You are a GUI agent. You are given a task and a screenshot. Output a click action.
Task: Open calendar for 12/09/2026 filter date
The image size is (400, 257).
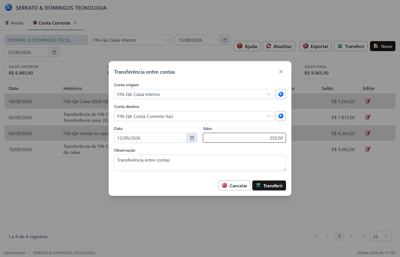pyautogui.click(x=54, y=52)
